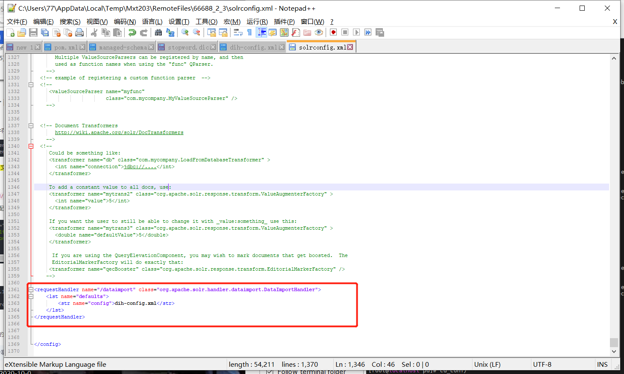Collapse the requestHandler fold at line 1361
This screenshot has width=624, height=374.
tap(31, 289)
